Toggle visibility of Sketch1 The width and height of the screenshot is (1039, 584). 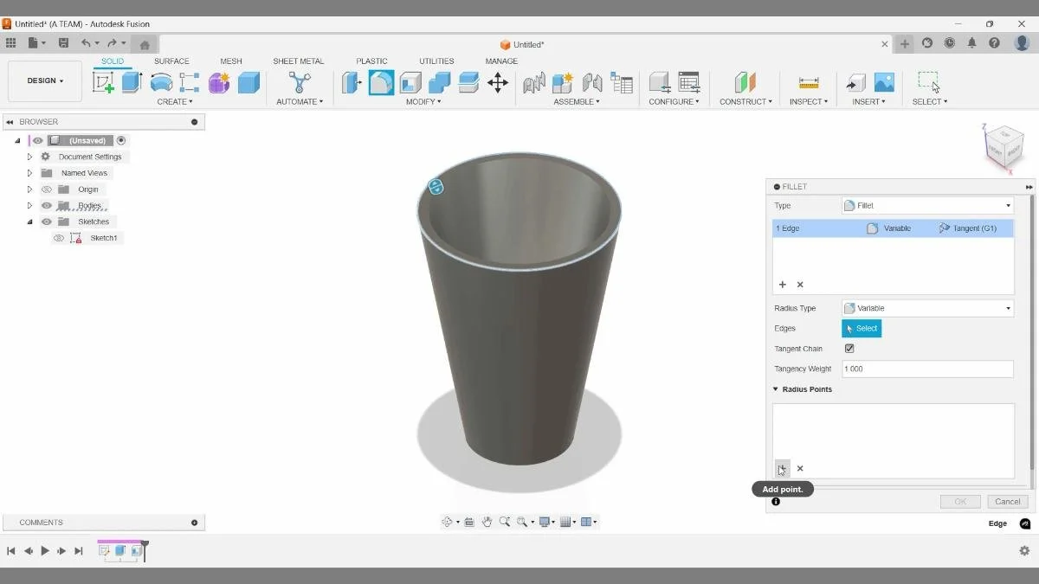point(59,237)
